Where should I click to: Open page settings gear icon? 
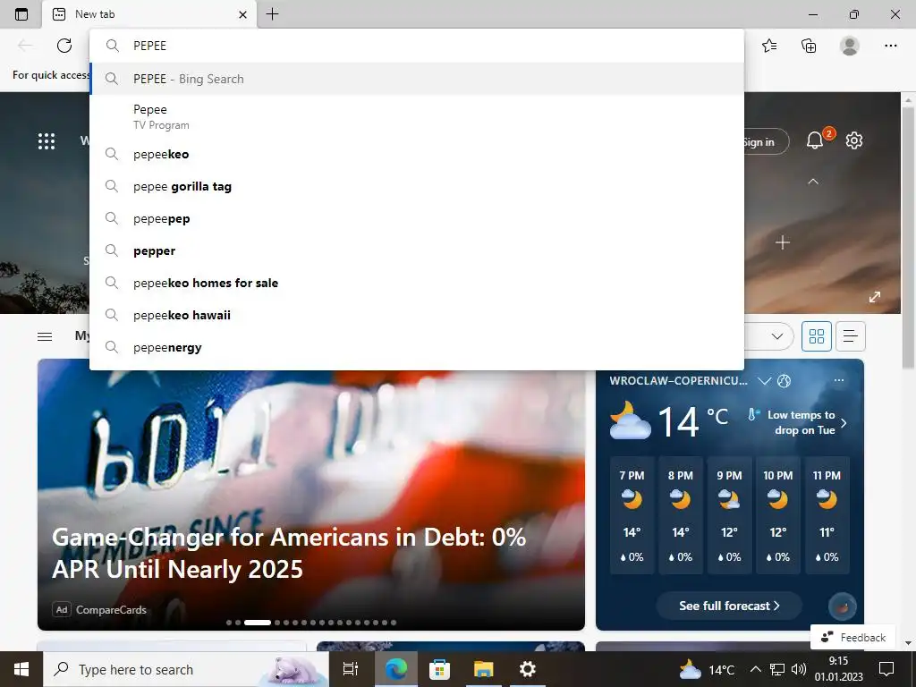pos(854,140)
